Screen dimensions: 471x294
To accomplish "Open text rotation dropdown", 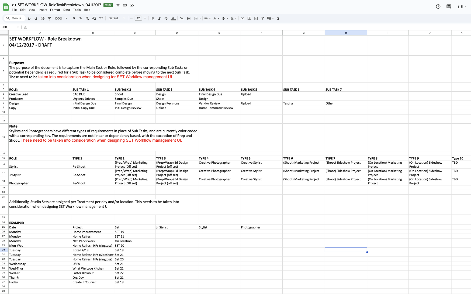I will pyautogui.click(x=234, y=18).
